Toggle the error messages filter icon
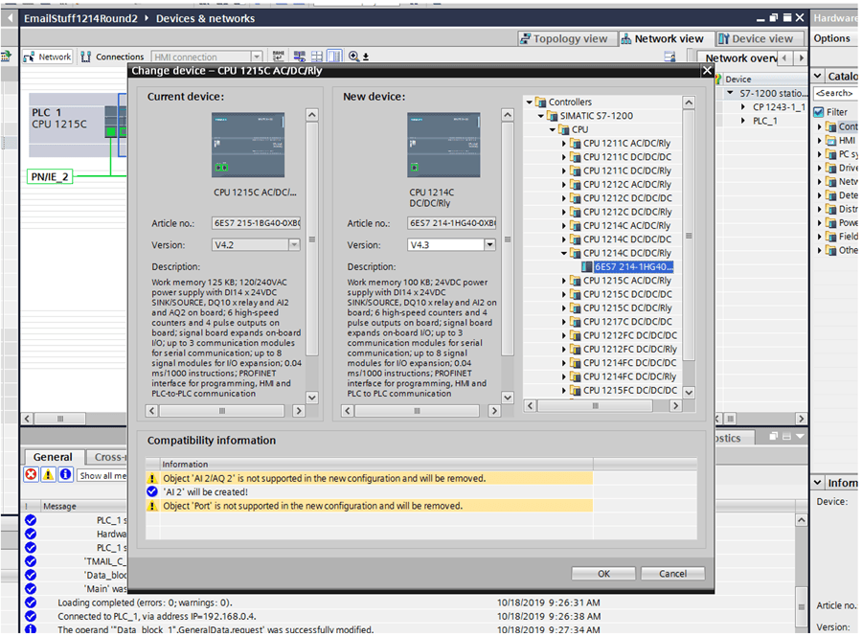 point(32,474)
